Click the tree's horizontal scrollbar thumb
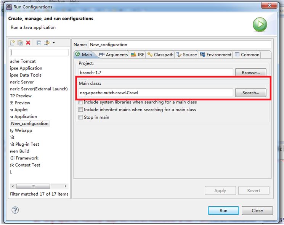 pos(33,186)
